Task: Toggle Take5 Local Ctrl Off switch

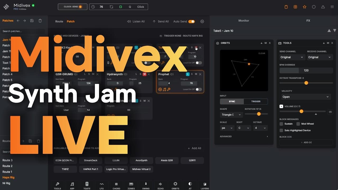Action: pyautogui.click(x=199, y=63)
